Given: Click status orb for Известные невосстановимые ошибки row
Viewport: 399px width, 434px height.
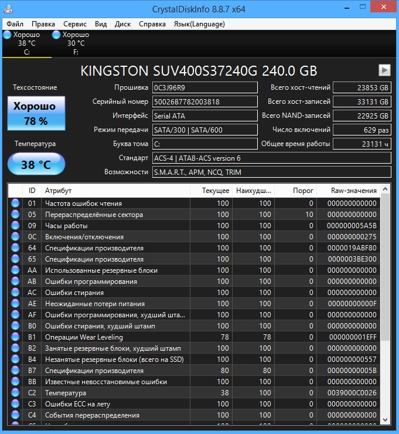Looking at the screenshot, I should 15,381.
